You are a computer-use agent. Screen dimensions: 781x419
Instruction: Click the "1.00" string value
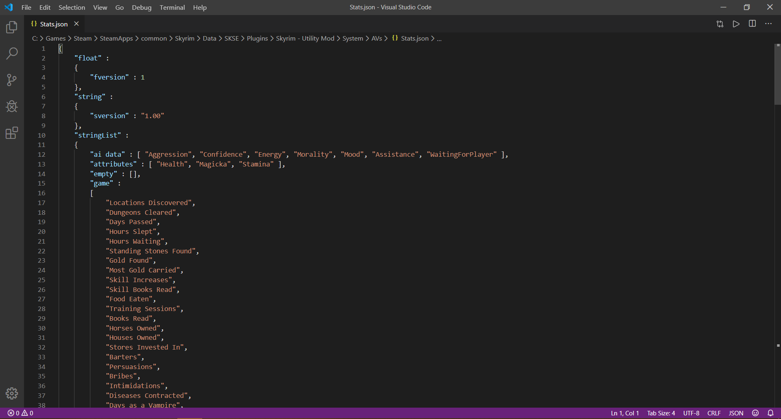[x=153, y=116]
